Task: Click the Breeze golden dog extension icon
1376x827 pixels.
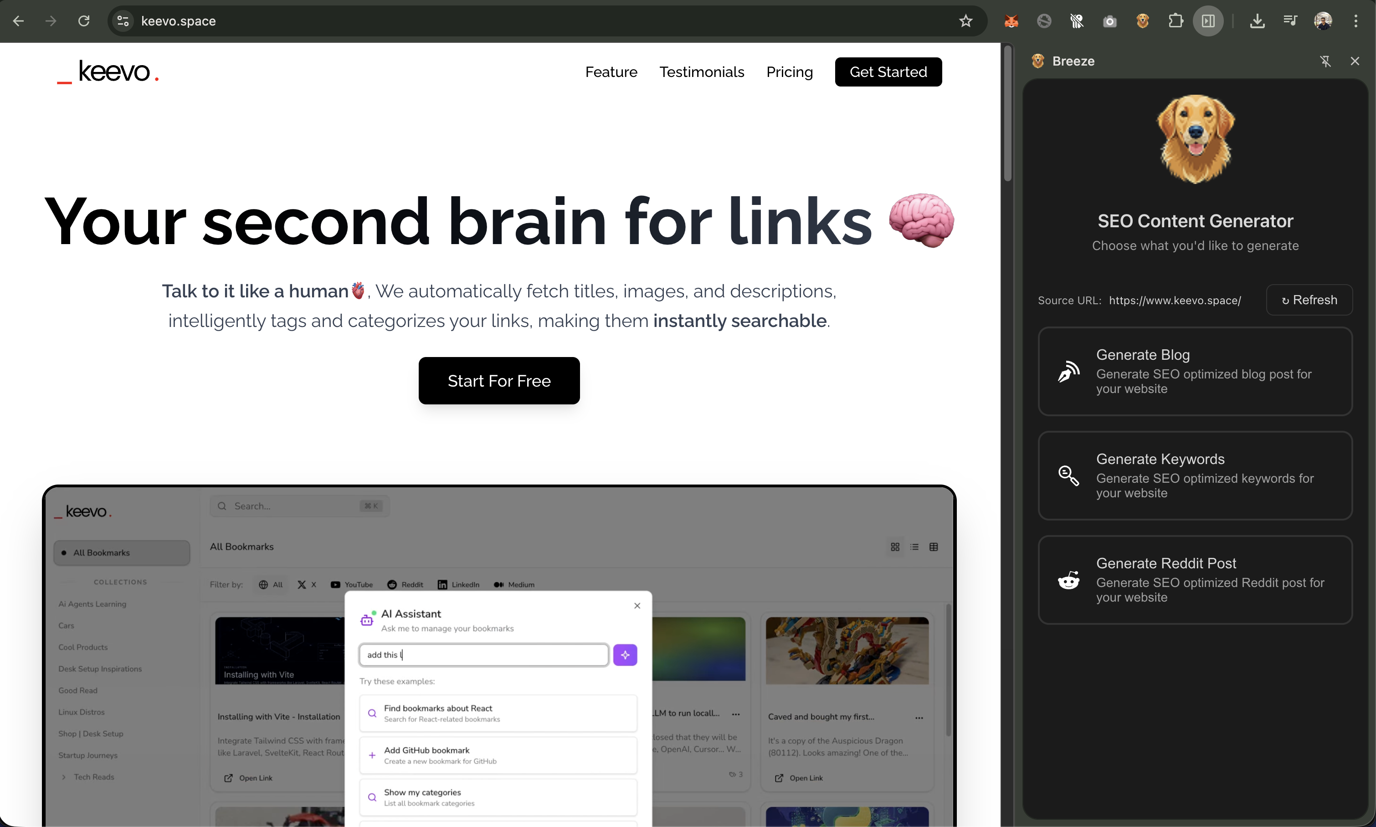Action: [1142, 21]
